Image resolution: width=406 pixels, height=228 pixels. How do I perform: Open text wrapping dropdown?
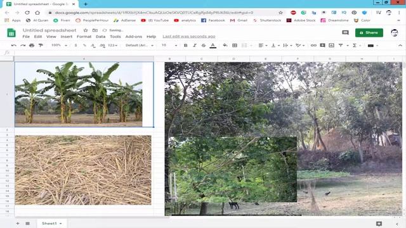(287, 45)
